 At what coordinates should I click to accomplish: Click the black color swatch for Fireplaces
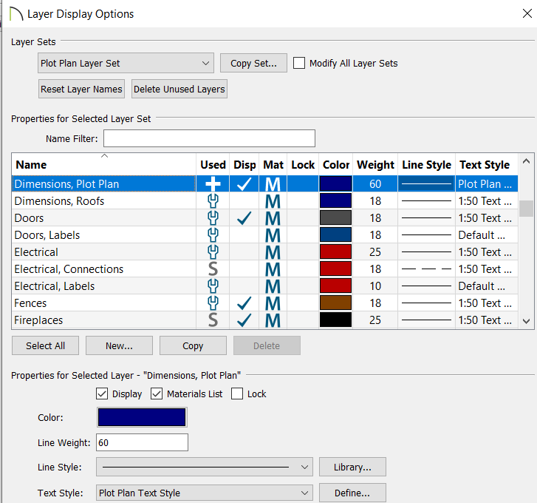click(x=335, y=320)
